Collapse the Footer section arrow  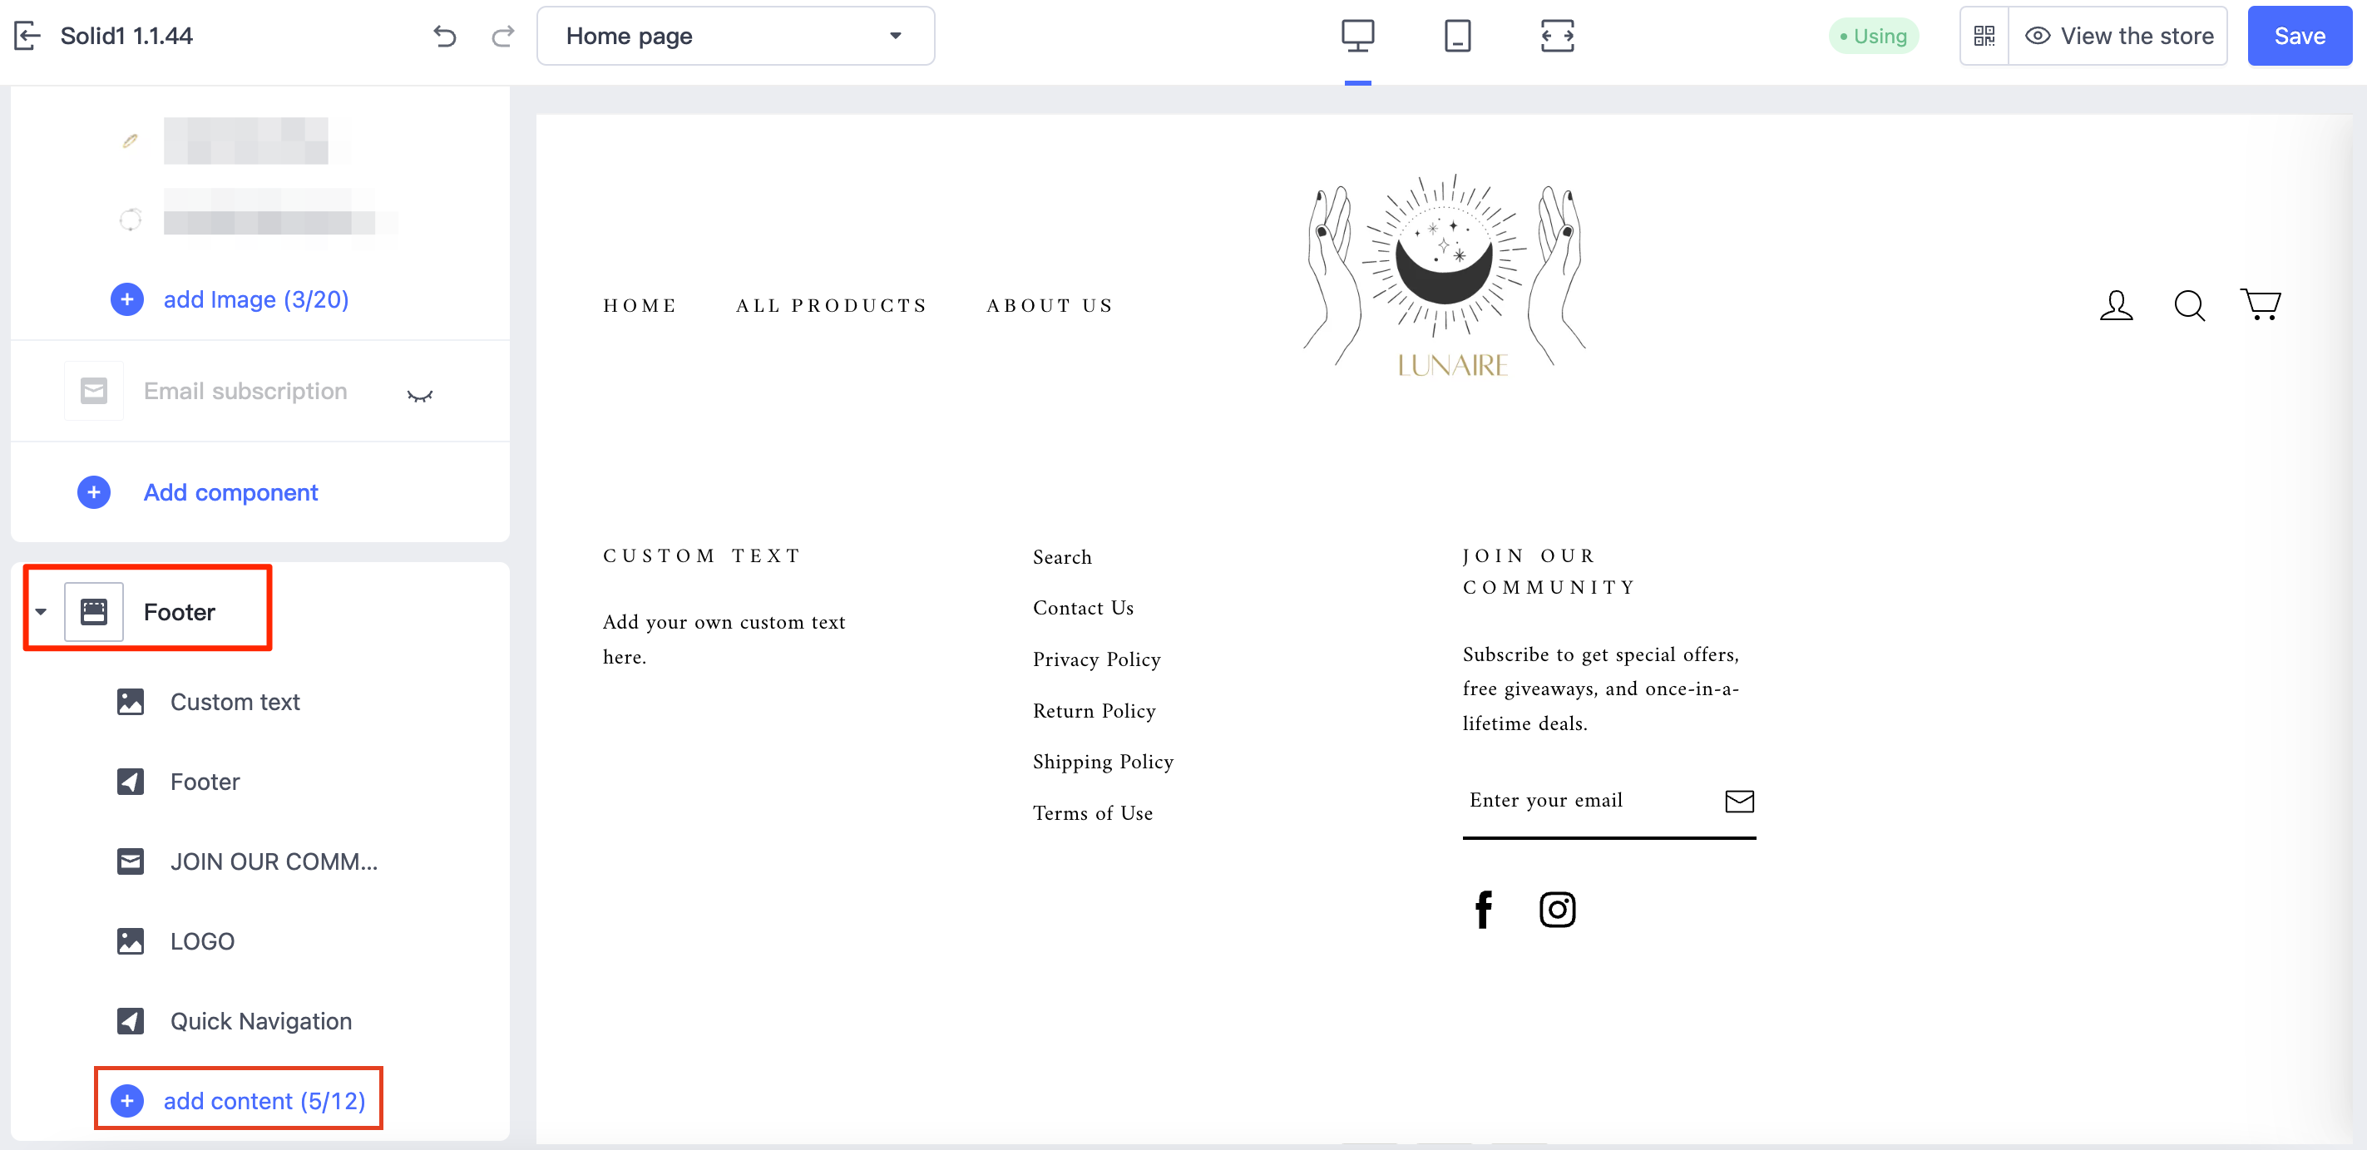[42, 612]
